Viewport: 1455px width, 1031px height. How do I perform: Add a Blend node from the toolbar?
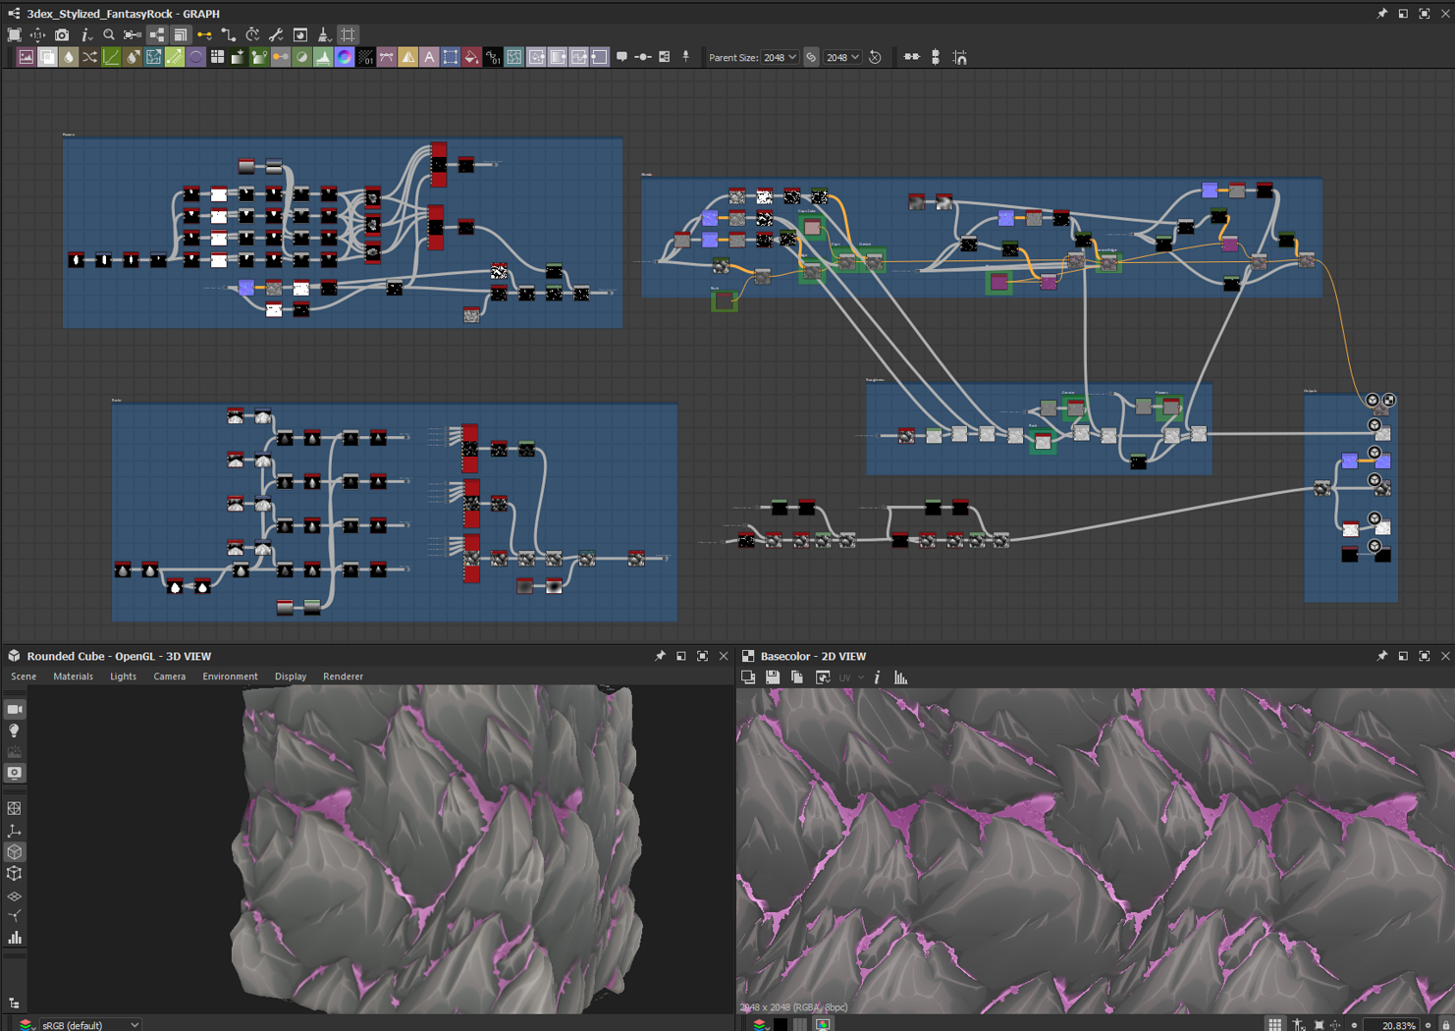tap(47, 57)
